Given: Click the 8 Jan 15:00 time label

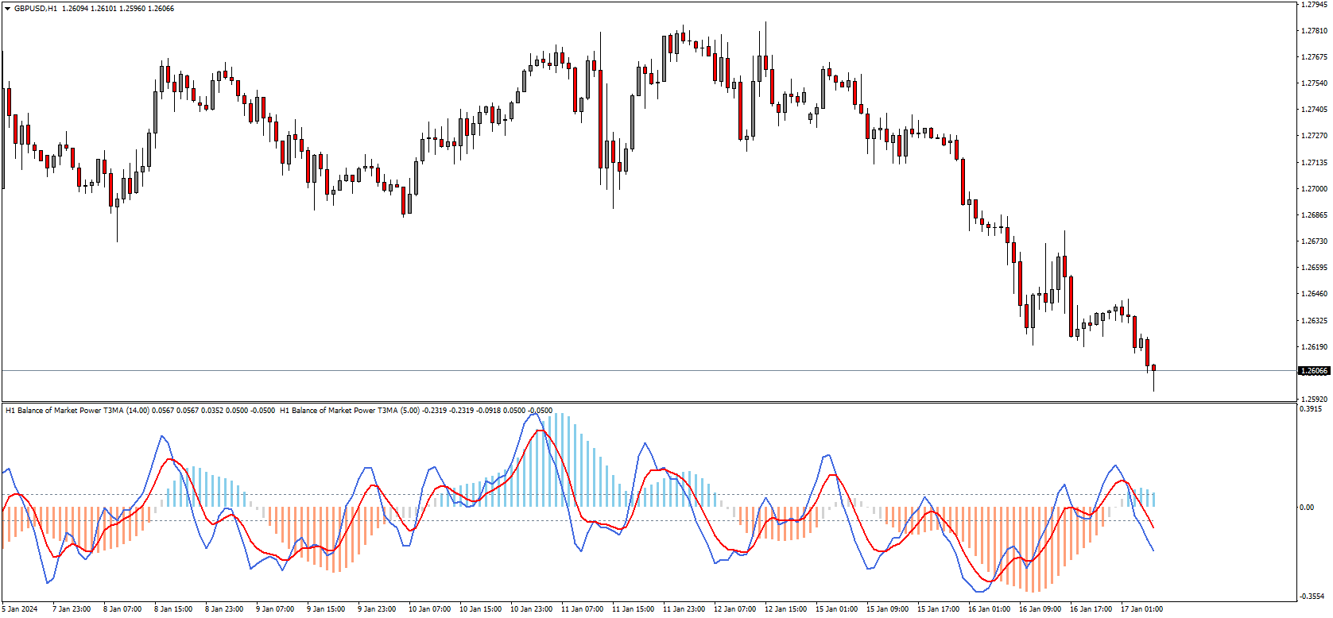Looking at the screenshot, I should click(x=173, y=609).
